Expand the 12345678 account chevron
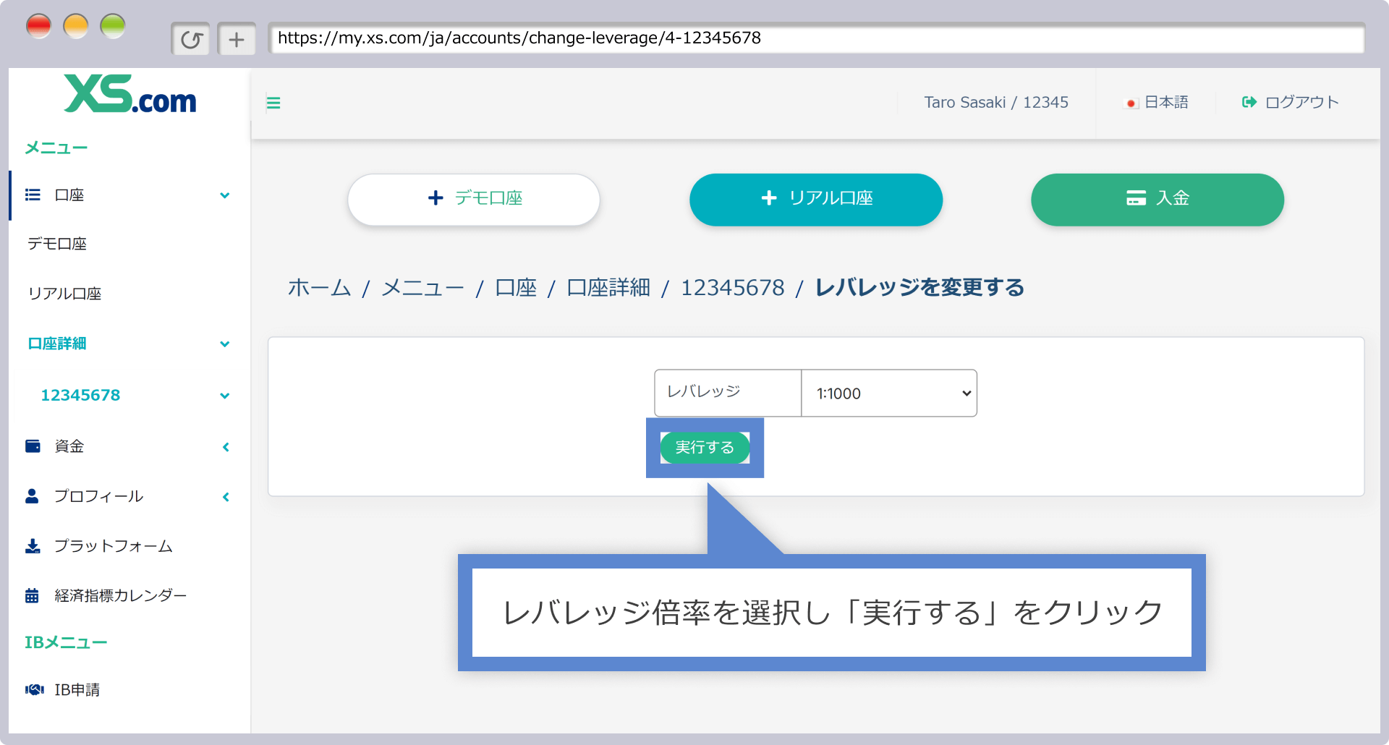 (x=225, y=396)
